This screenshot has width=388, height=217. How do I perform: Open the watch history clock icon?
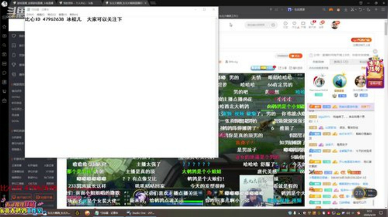[285, 24]
